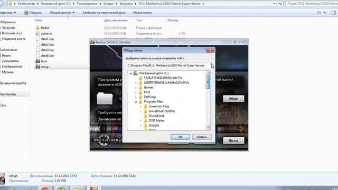Cancel the folder browse dialog
This screenshot has width=338, height=190.
(202, 137)
